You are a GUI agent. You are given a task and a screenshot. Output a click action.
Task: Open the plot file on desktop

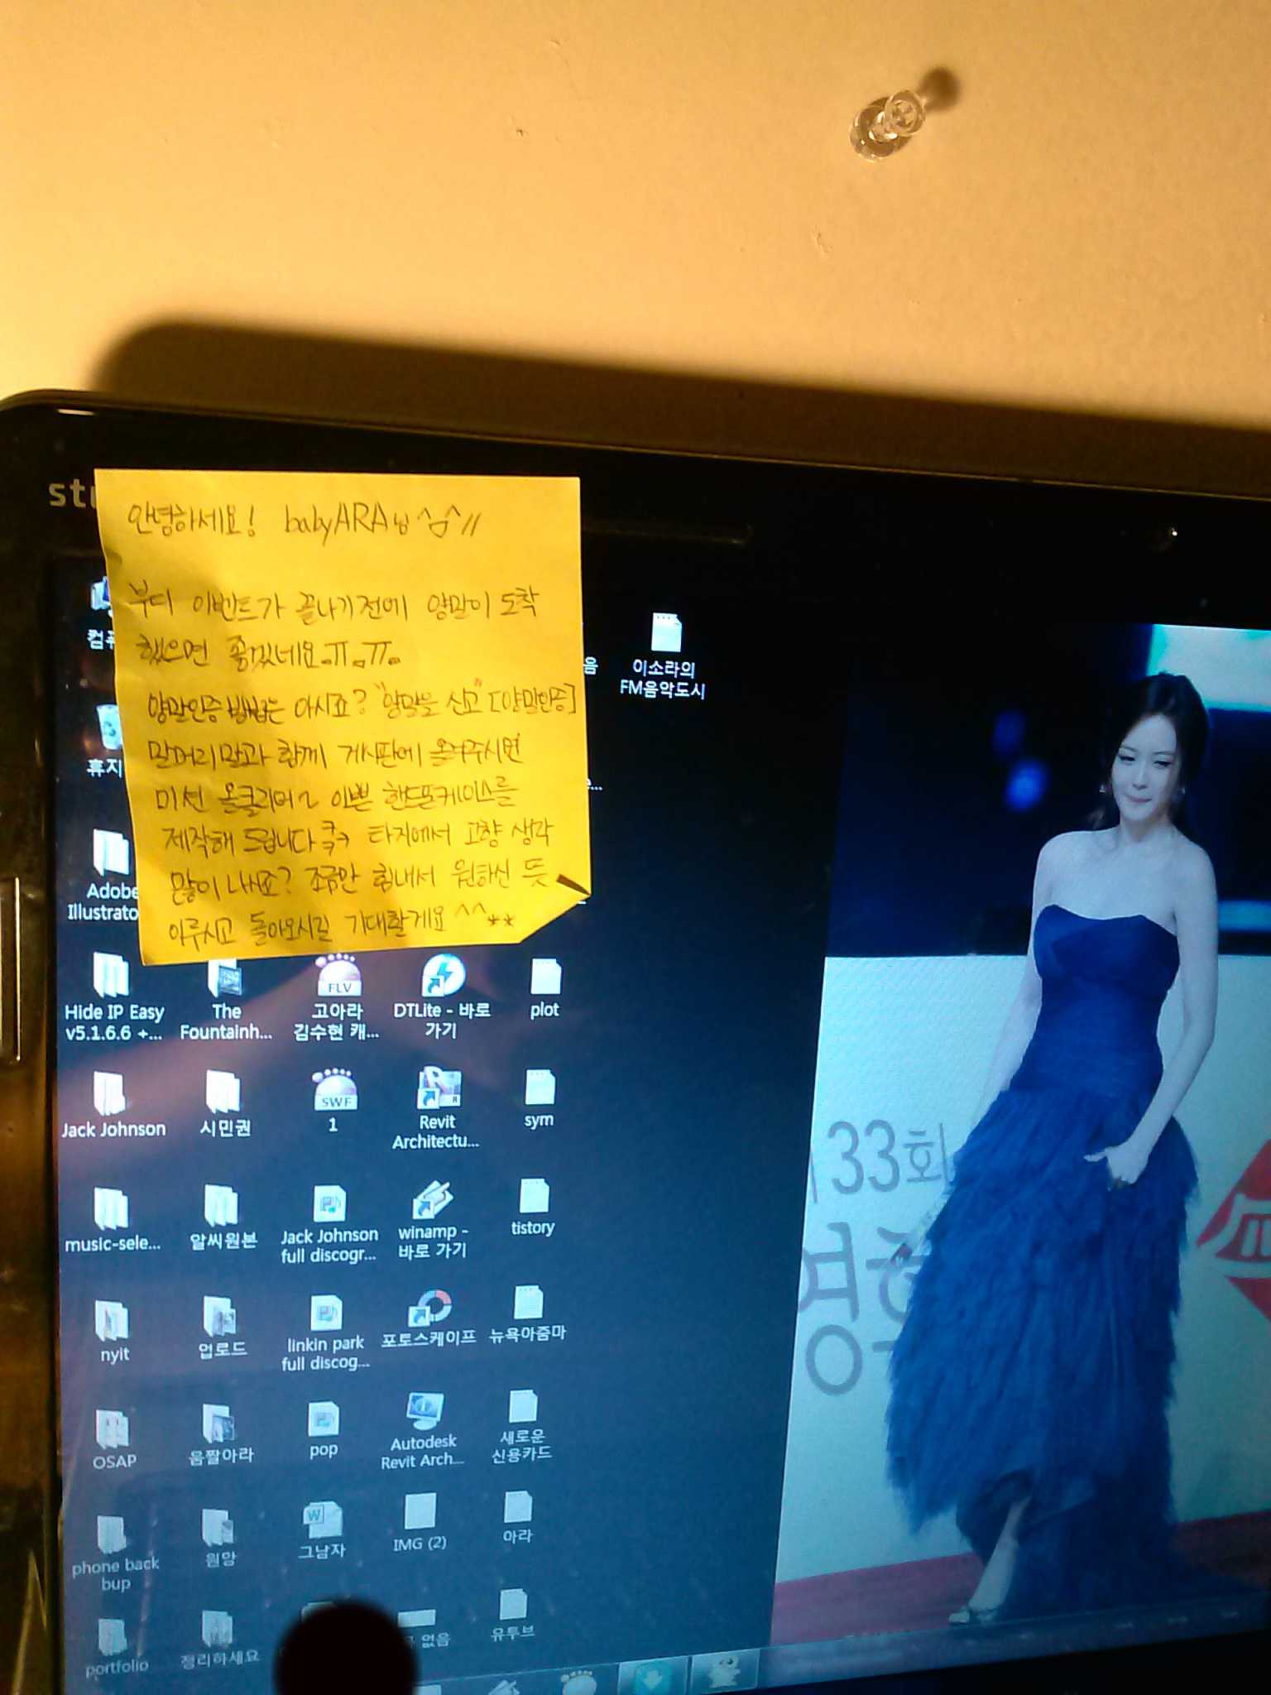coord(544,989)
